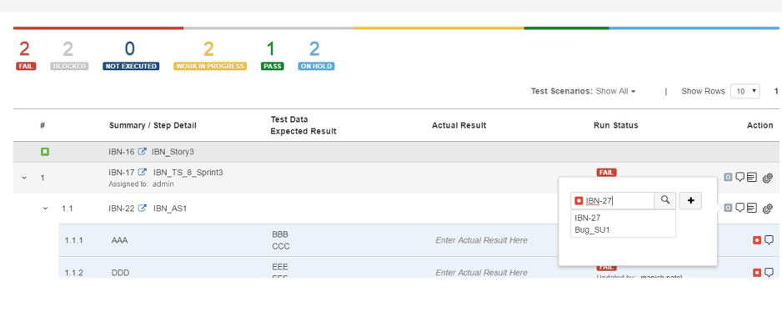Click the Actual Result field of step 1.1.2
The height and width of the screenshot is (317, 782).
click(481, 273)
